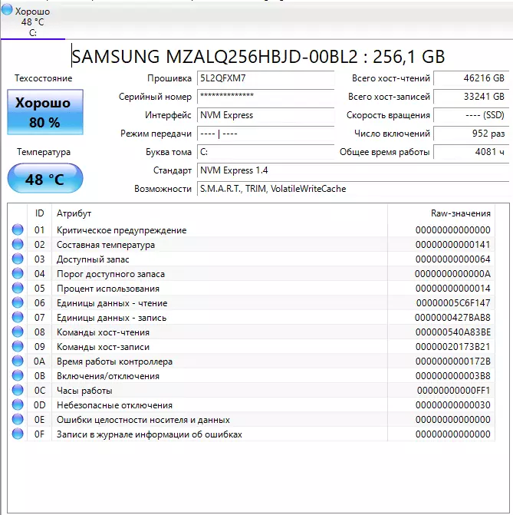Click the 48 °C temperature button
This screenshot has width=513, height=515.
[x=44, y=179]
